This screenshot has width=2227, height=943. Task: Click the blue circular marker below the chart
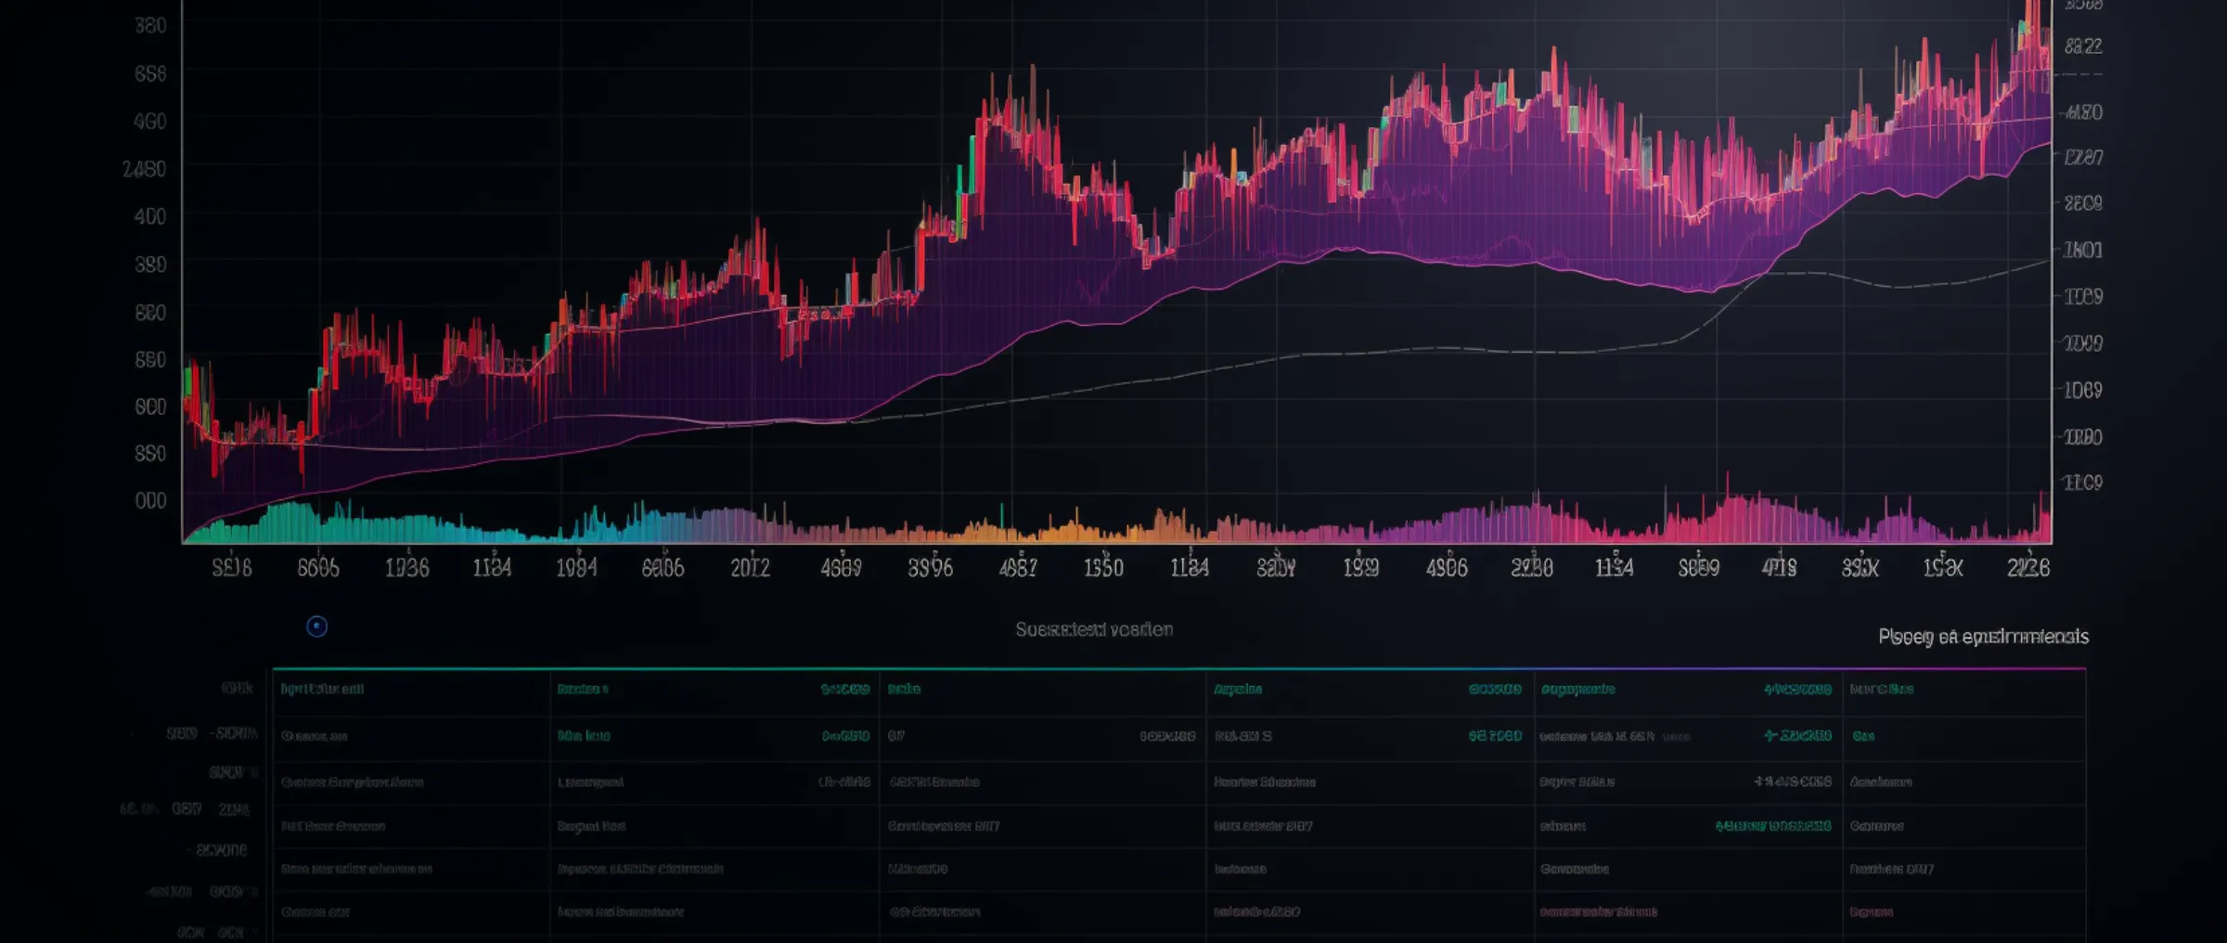point(316,627)
